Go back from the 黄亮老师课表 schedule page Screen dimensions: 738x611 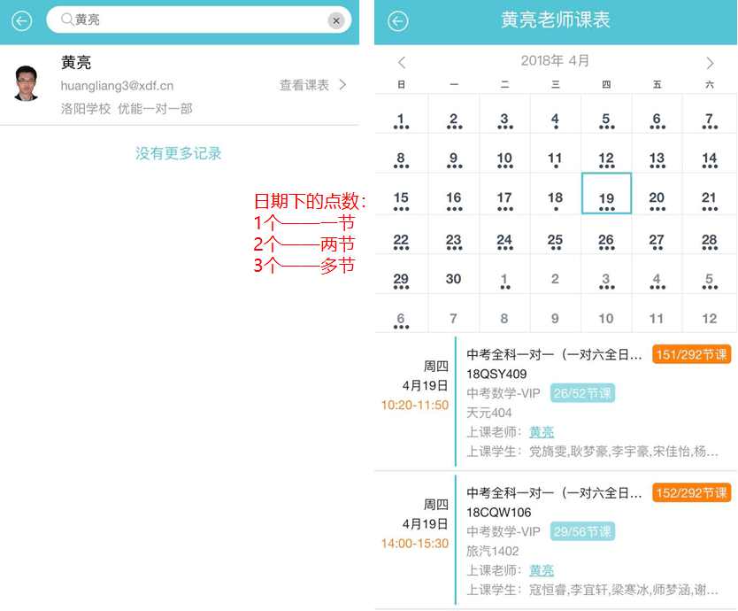coord(398,21)
